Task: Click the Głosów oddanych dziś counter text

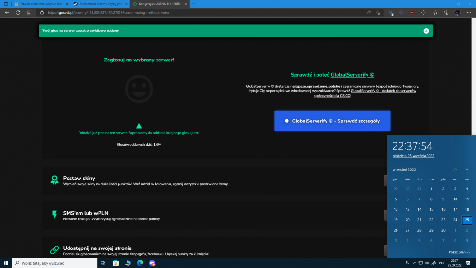Action: click(x=139, y=144)
